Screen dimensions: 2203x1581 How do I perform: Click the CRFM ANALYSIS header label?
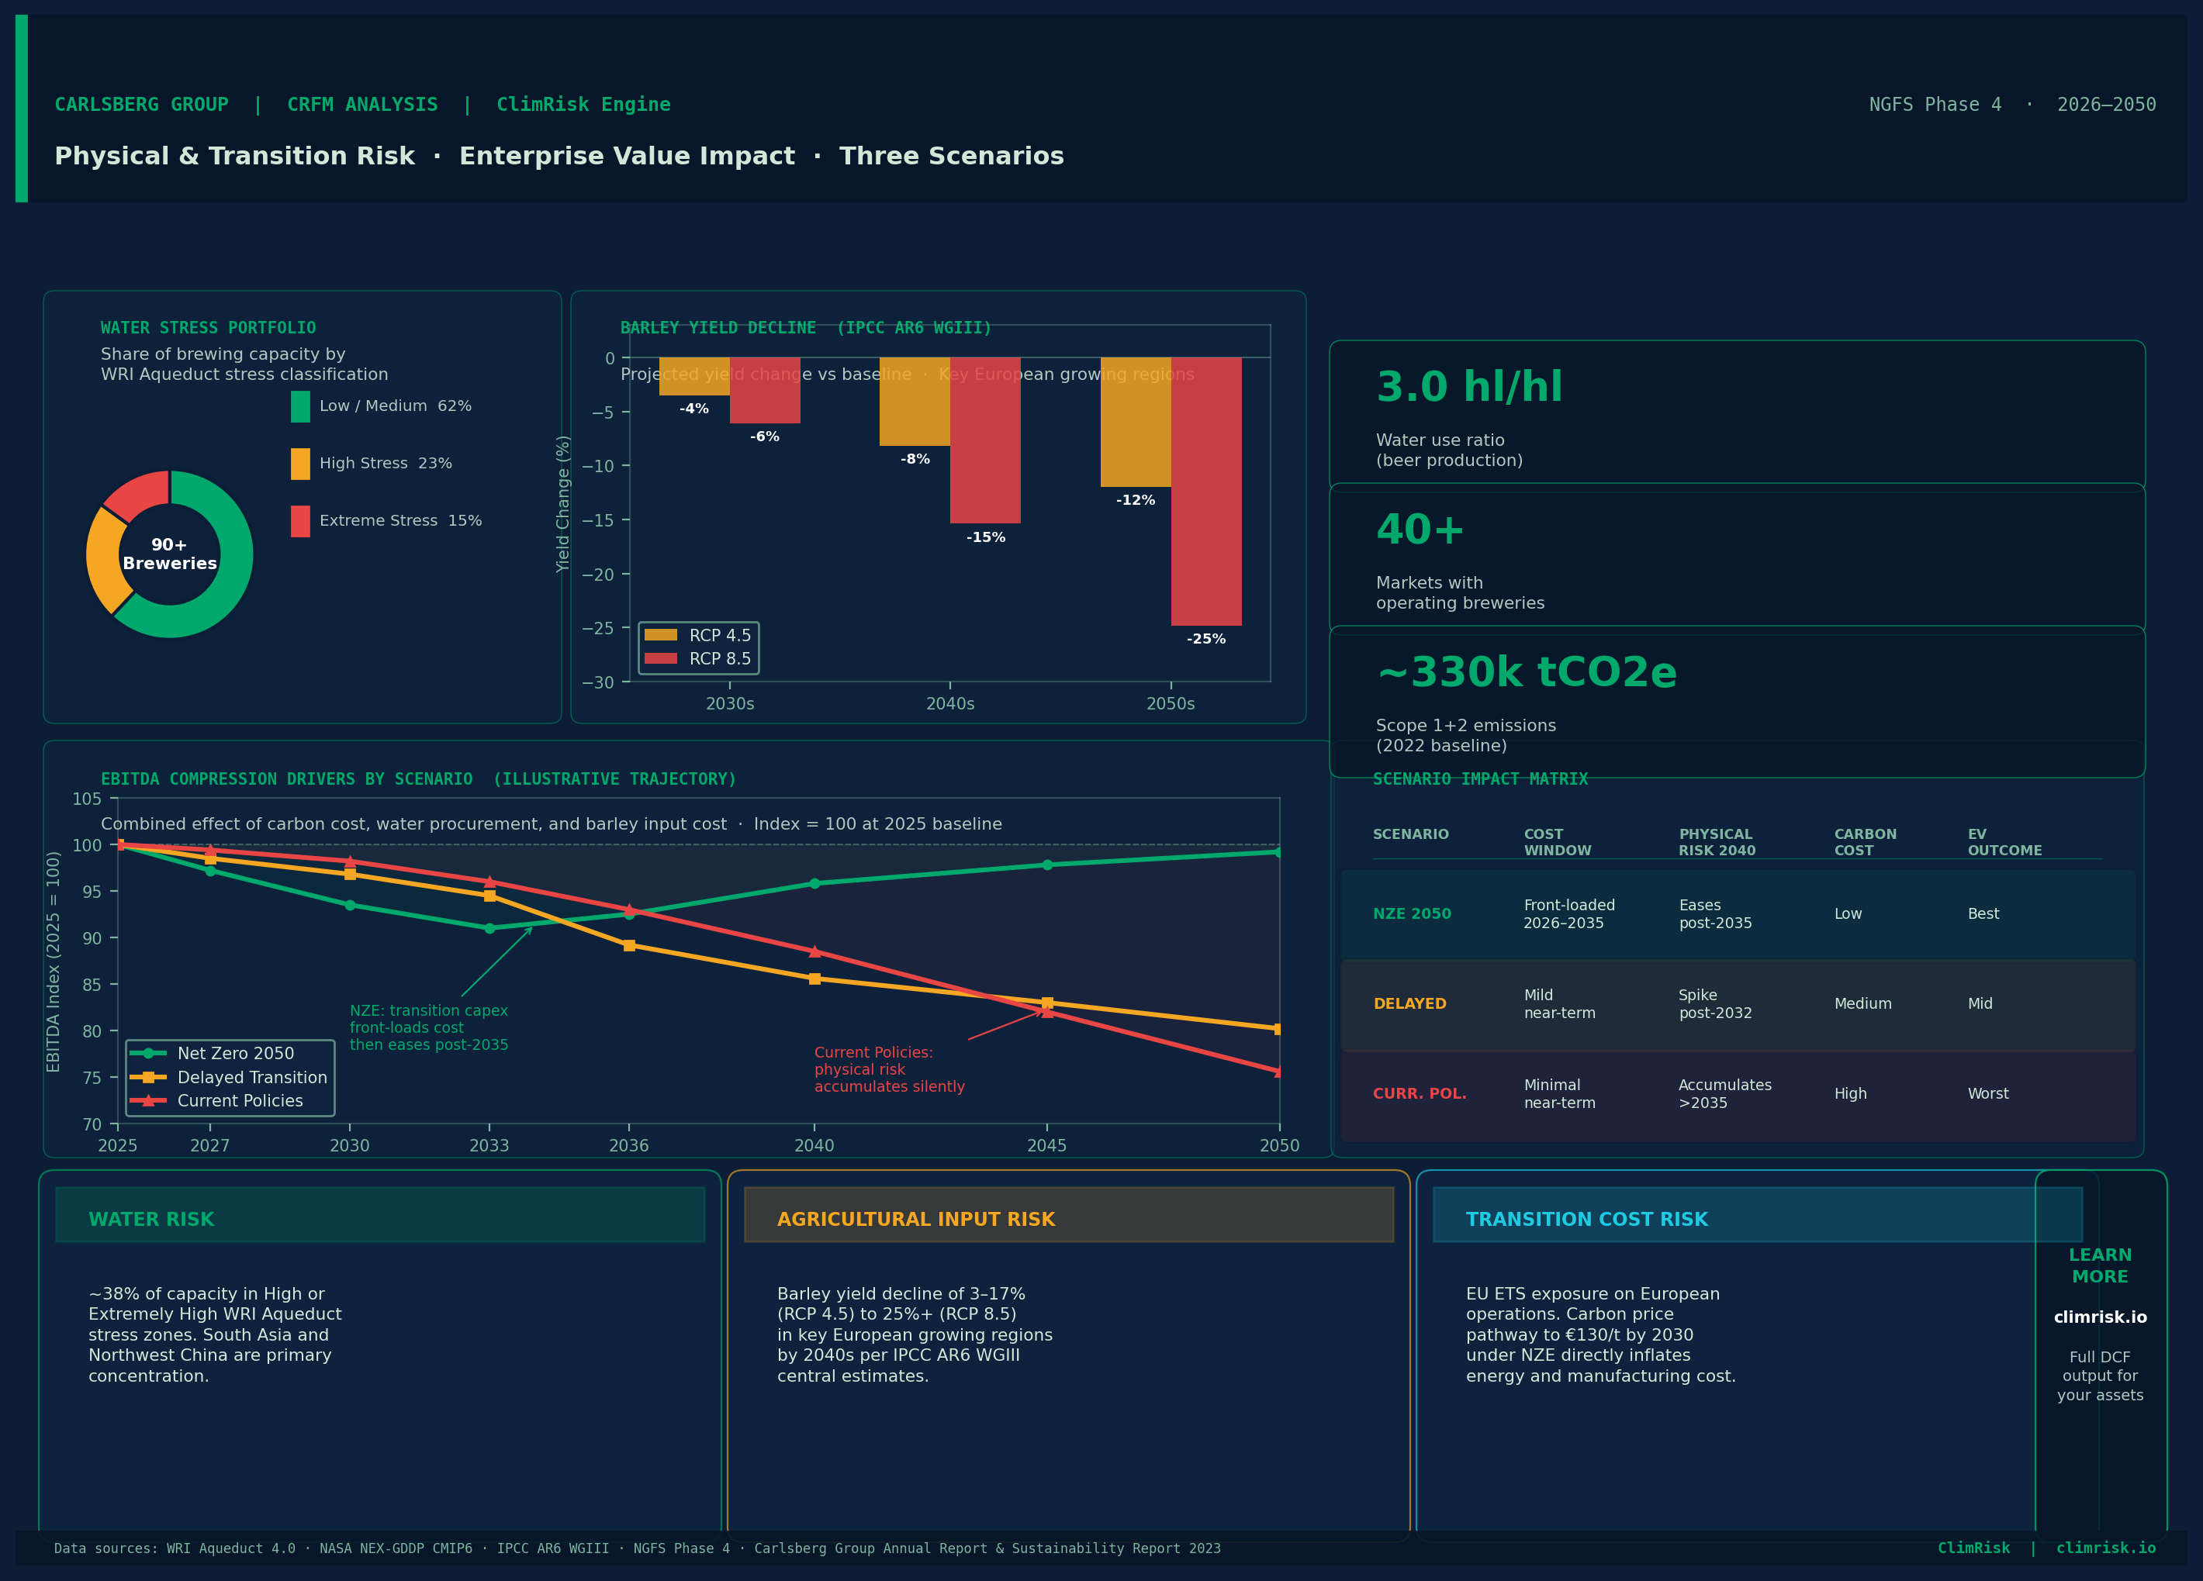point(362,105)
